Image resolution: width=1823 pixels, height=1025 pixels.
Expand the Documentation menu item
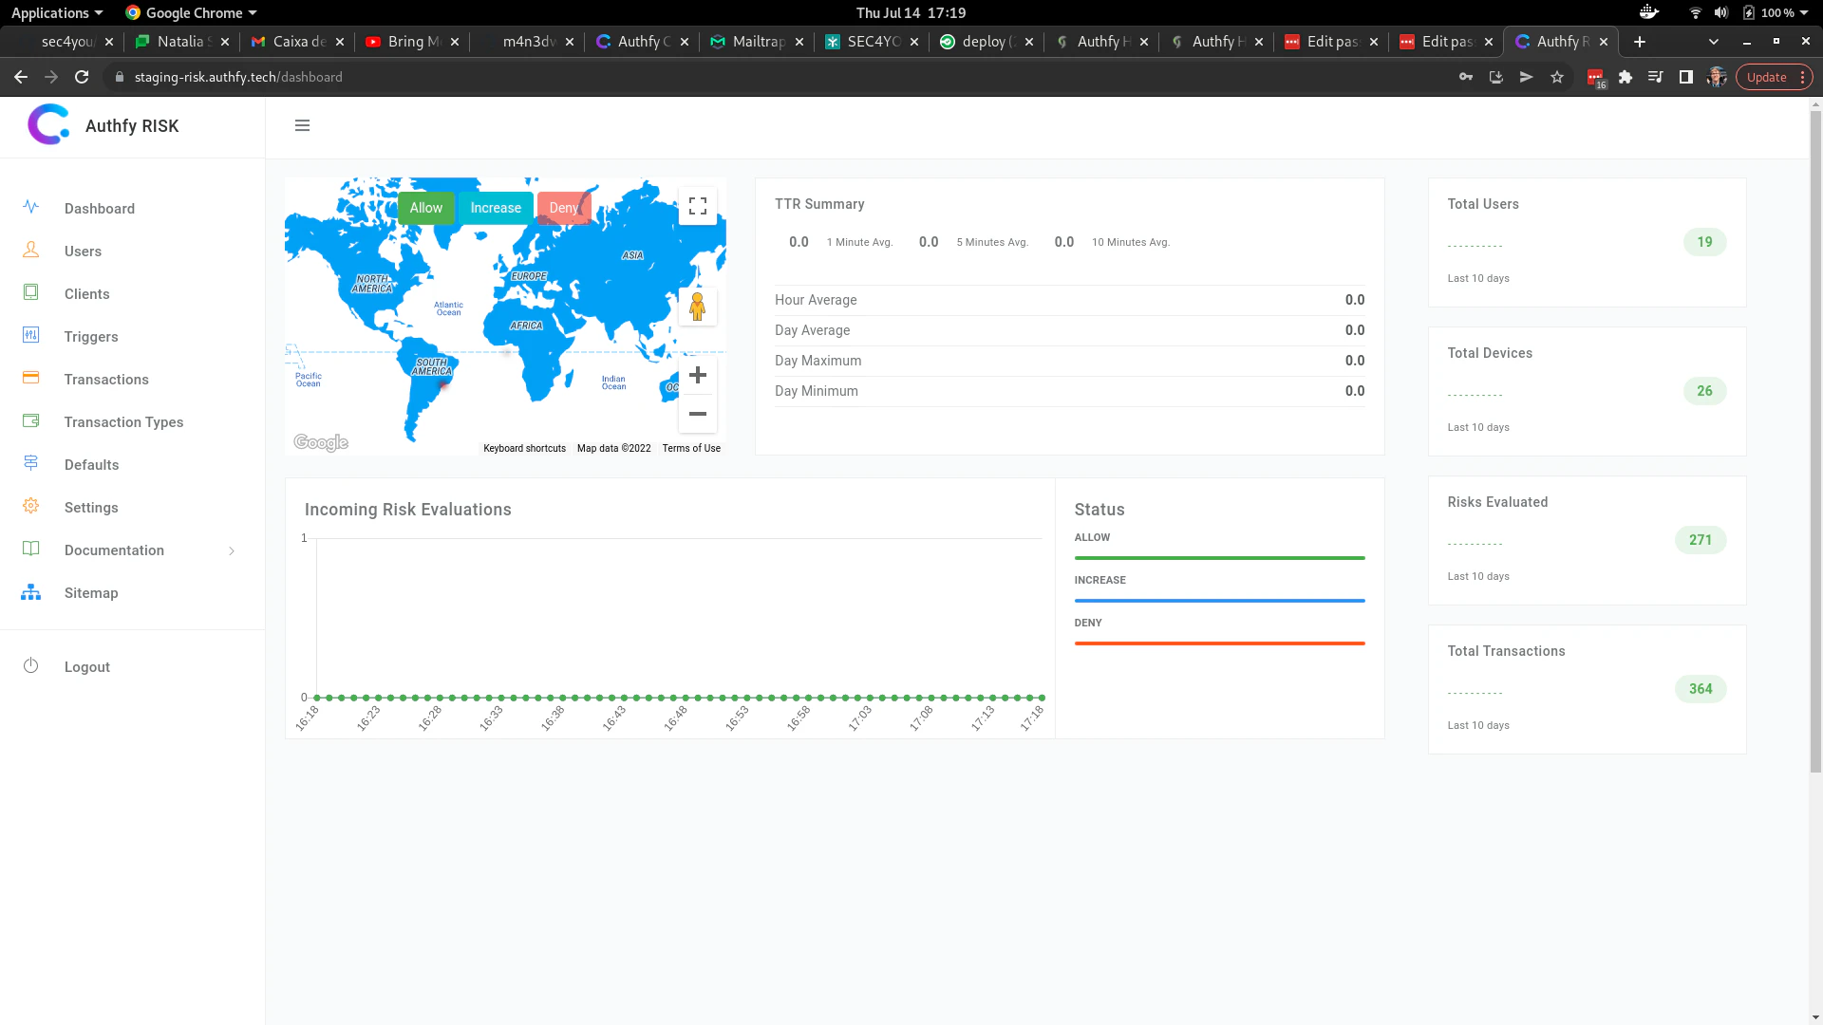tap(113, 550)
